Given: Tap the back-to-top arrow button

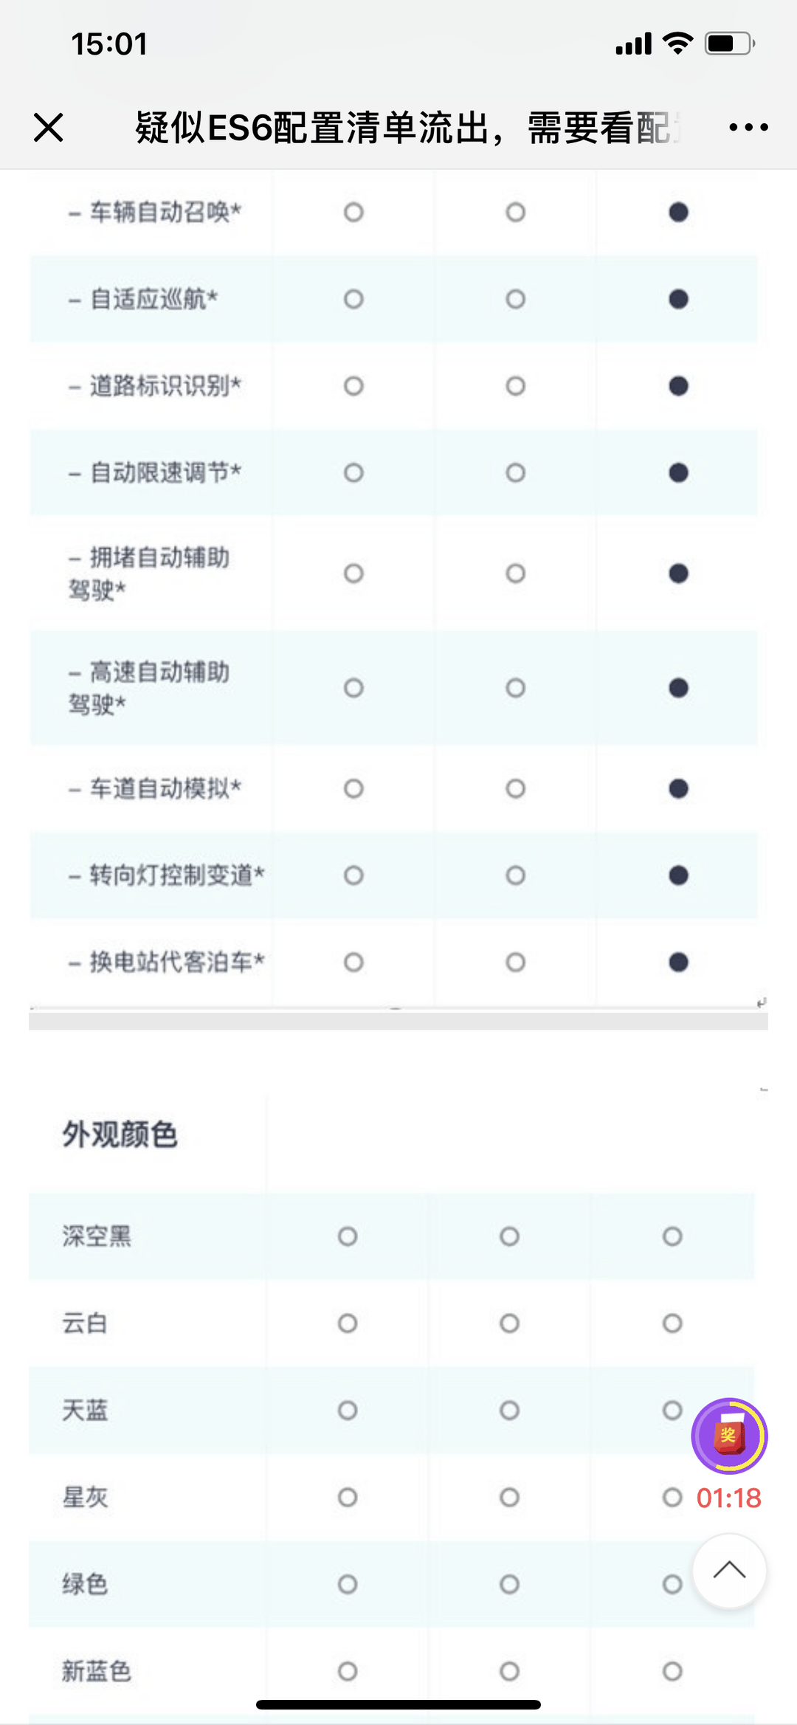Looking at the screenshot, I should click(x=729, y=1570).
